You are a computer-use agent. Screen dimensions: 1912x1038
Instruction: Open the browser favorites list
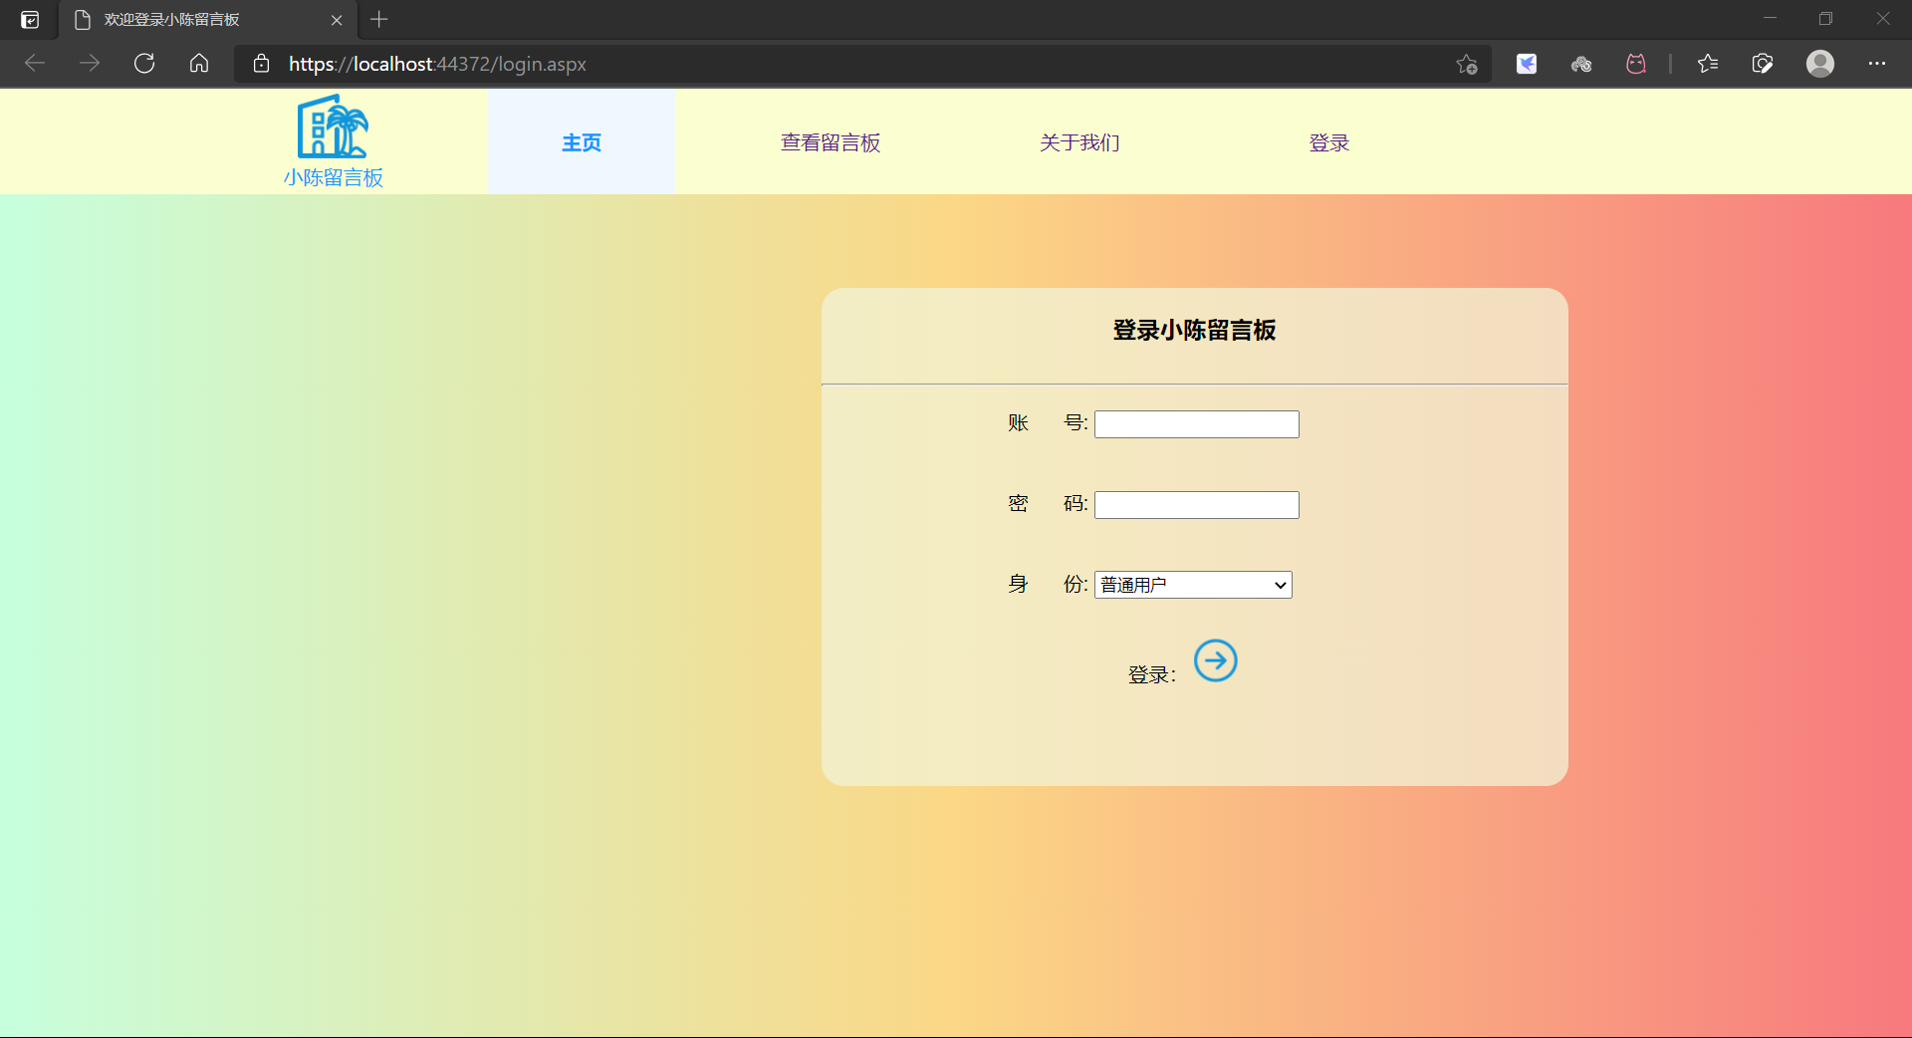click(x=1707, y=64)
